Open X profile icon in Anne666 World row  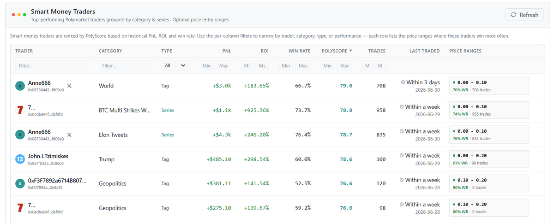coord(69,86)
